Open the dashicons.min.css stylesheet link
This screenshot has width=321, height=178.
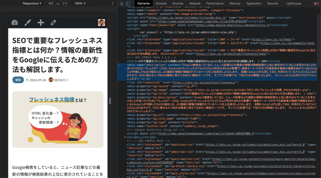tap(255, 145)
